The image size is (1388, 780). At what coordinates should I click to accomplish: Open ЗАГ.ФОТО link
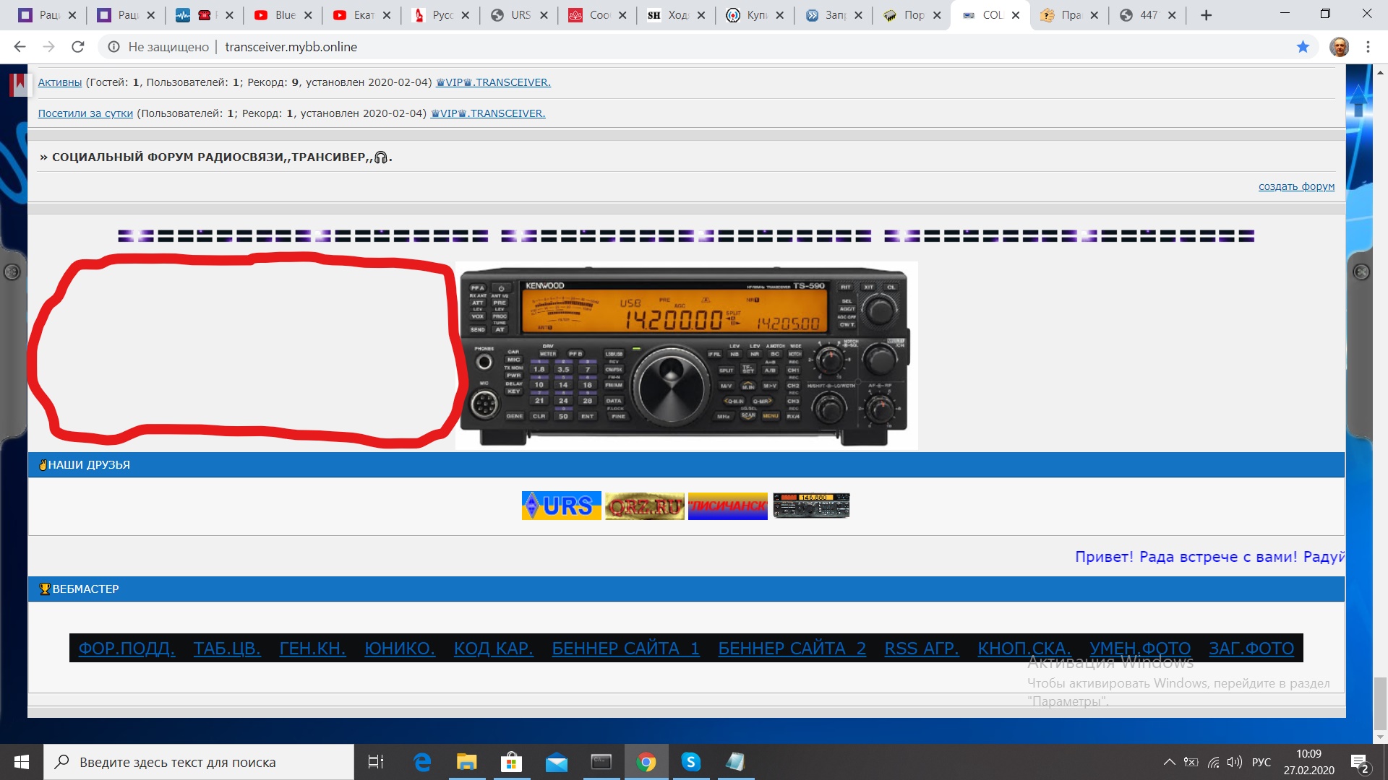pos(1251,649)
